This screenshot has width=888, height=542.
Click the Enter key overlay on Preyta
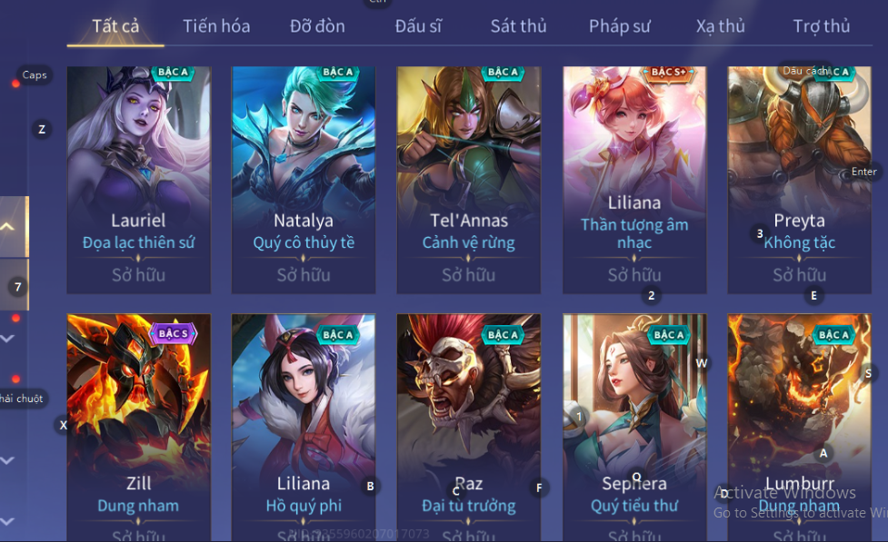pyautogui.click(x=863, y=172)
